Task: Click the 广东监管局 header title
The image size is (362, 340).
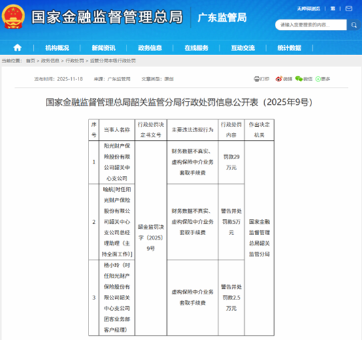Action: point(222,18)
